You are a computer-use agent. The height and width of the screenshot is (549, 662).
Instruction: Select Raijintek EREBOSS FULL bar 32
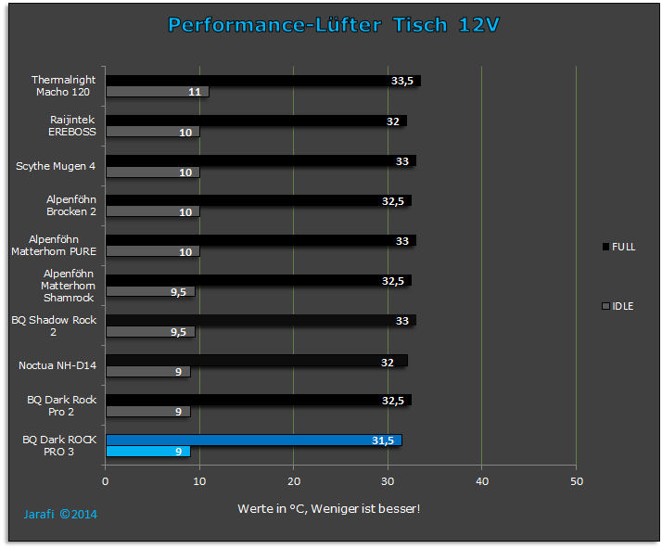click(x=256, y=121)
